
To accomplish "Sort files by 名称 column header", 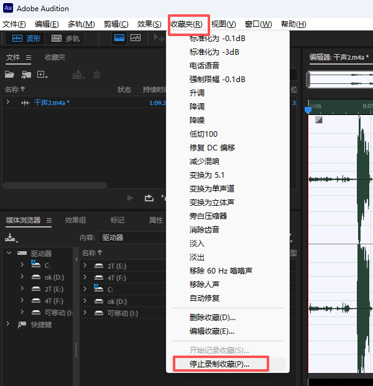I will 15,90.
